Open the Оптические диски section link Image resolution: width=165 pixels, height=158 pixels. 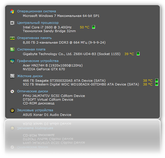click(x=33, y=91)
